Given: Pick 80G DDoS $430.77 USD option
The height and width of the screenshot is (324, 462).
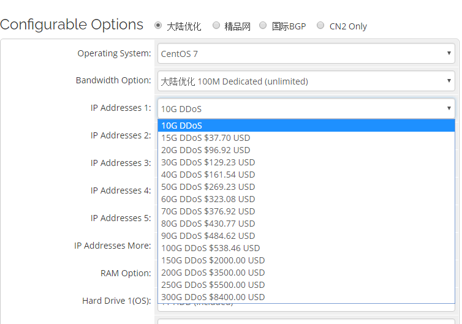Looking at the screenshot, I should (306, 224).
